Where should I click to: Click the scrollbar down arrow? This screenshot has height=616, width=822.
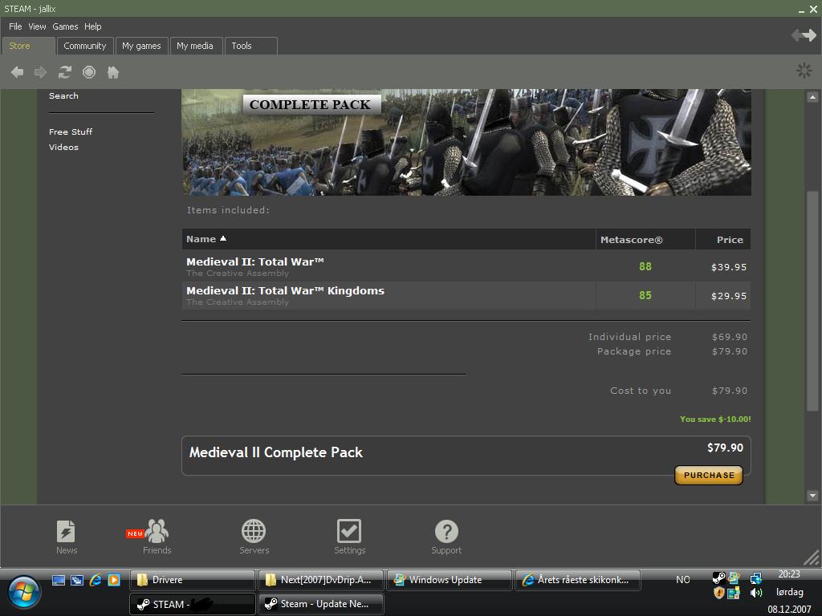812,496
